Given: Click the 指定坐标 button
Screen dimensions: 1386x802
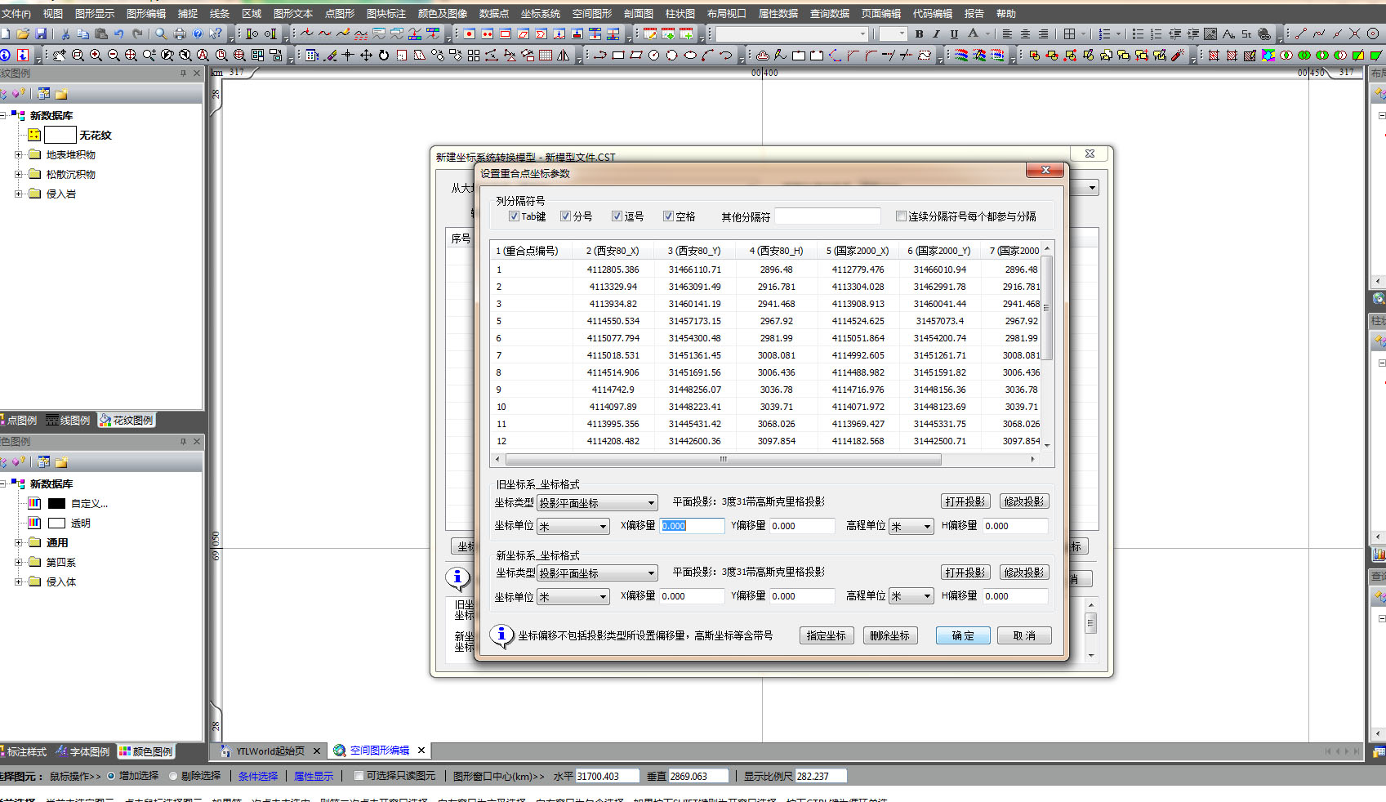Looking at the screenshot, I should click(827, 635).
